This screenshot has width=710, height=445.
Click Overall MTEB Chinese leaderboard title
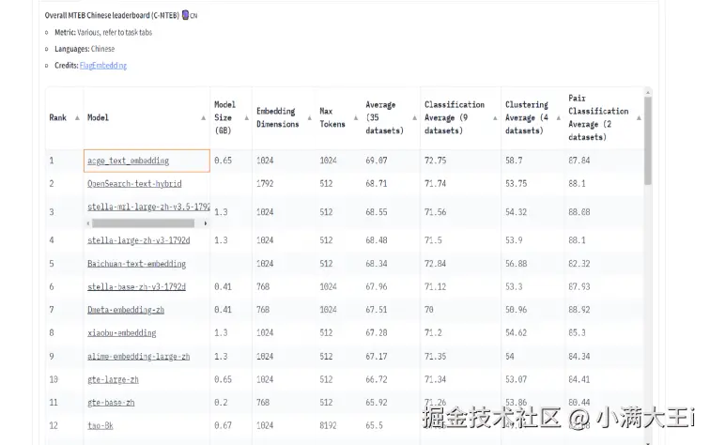112,15
